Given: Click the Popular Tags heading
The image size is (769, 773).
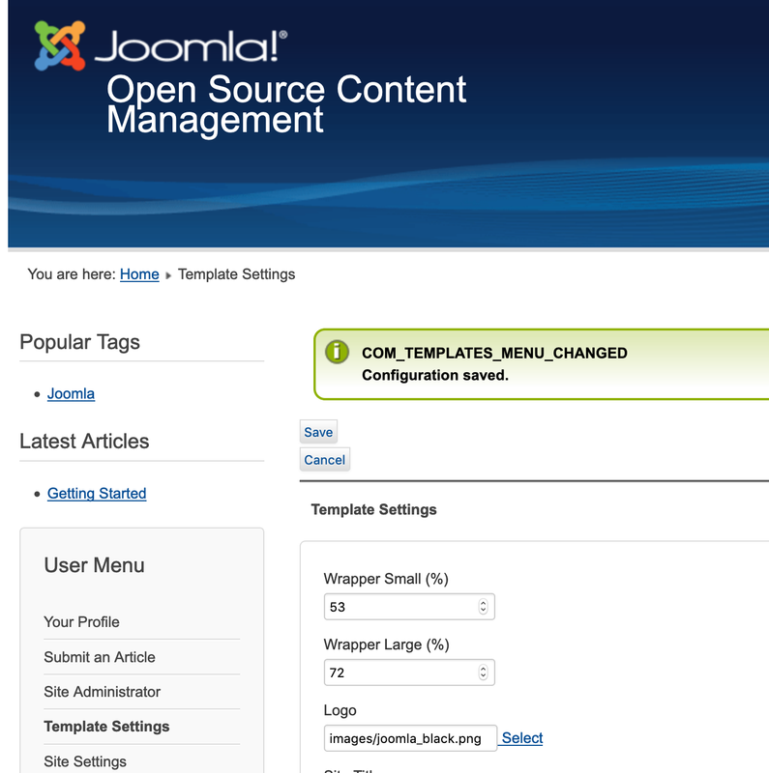Looking at the screenshot, I should pos(79,342).
